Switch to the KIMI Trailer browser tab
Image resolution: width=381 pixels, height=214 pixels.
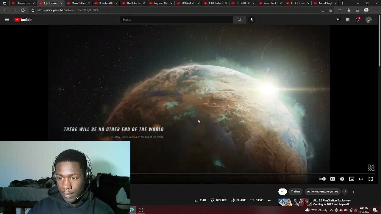click(x=216, y=3)
